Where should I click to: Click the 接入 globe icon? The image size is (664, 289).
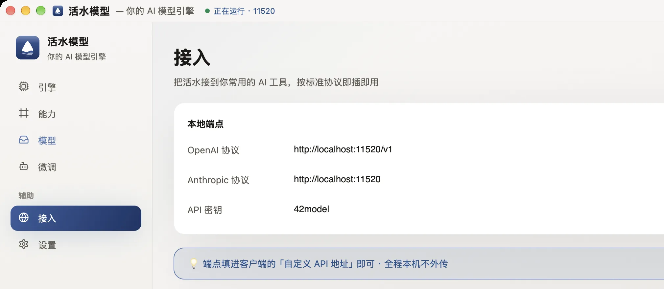click(24, 217)
